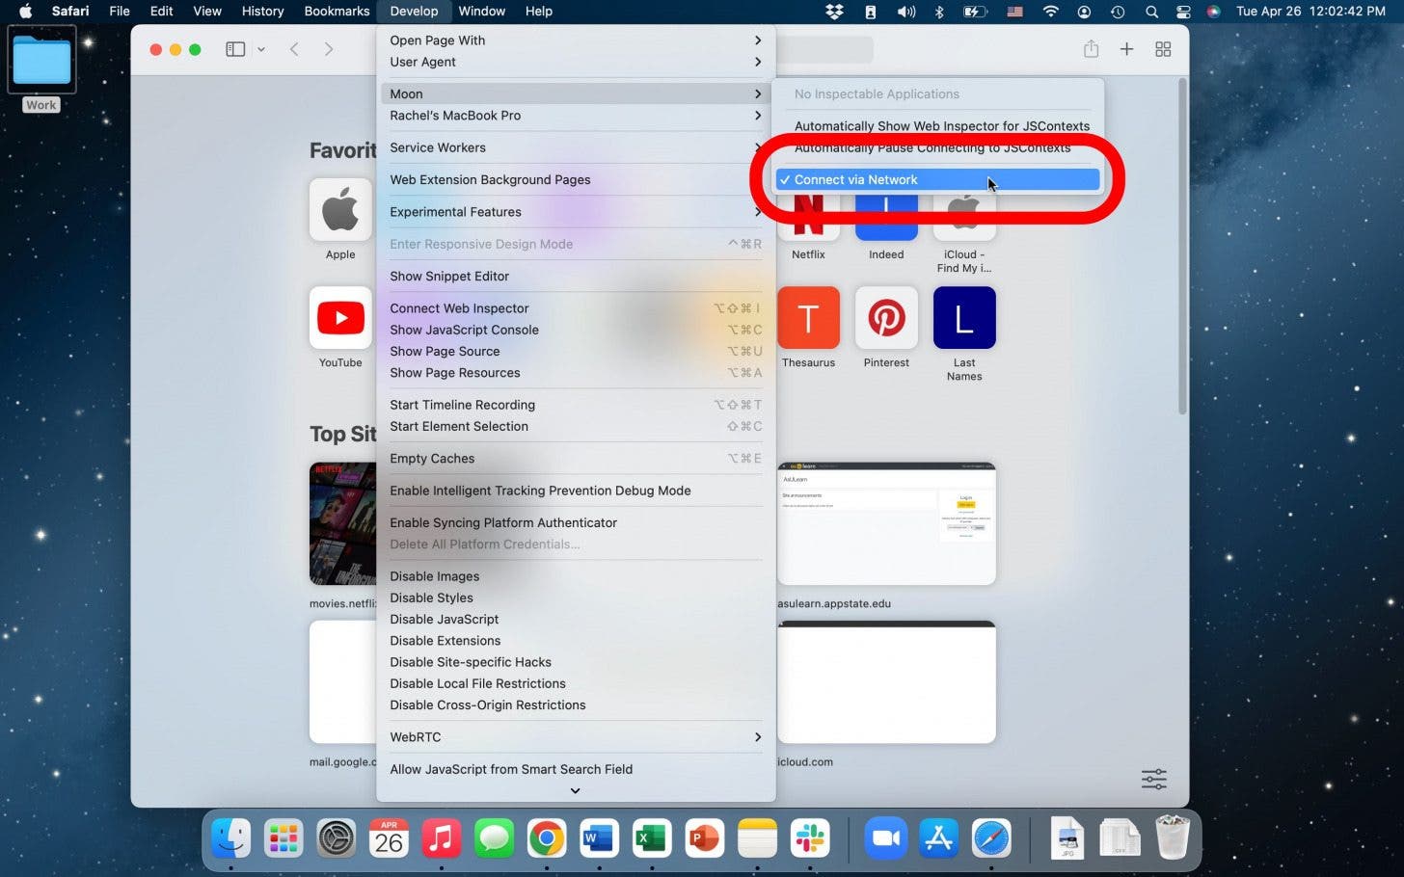Select Empty Caches menu item

(432, 459)
